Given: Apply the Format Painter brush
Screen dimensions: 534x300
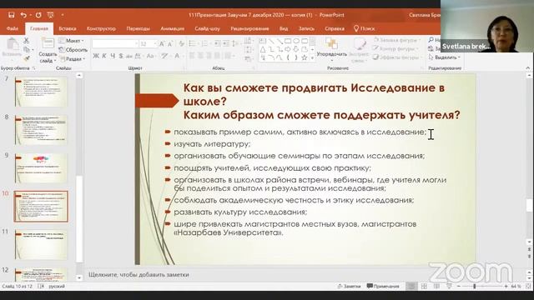Looking at the screenshot, I should pos(27,58).
